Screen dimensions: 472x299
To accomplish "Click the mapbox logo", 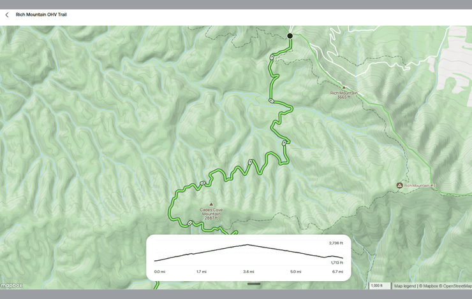I will 11,285.
